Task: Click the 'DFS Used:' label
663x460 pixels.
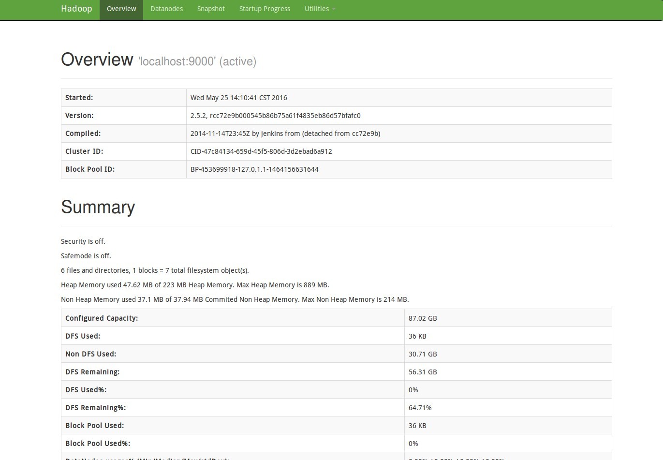Action: tap(83, 336)
